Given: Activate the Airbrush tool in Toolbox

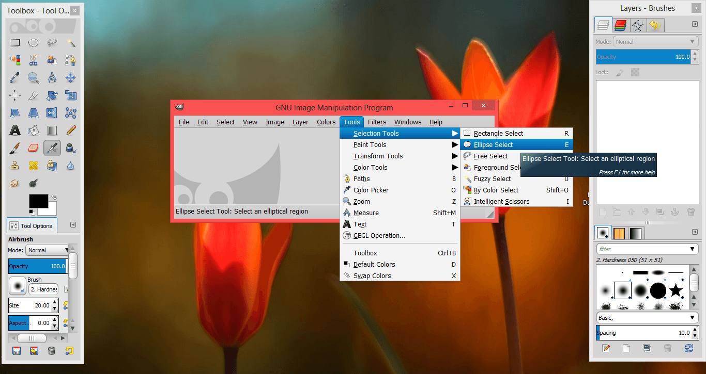Looking at the screenshot, I should 52,148.
